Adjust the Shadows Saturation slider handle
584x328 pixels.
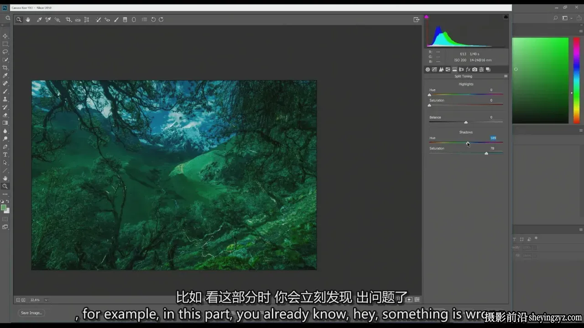coord(486,153)
